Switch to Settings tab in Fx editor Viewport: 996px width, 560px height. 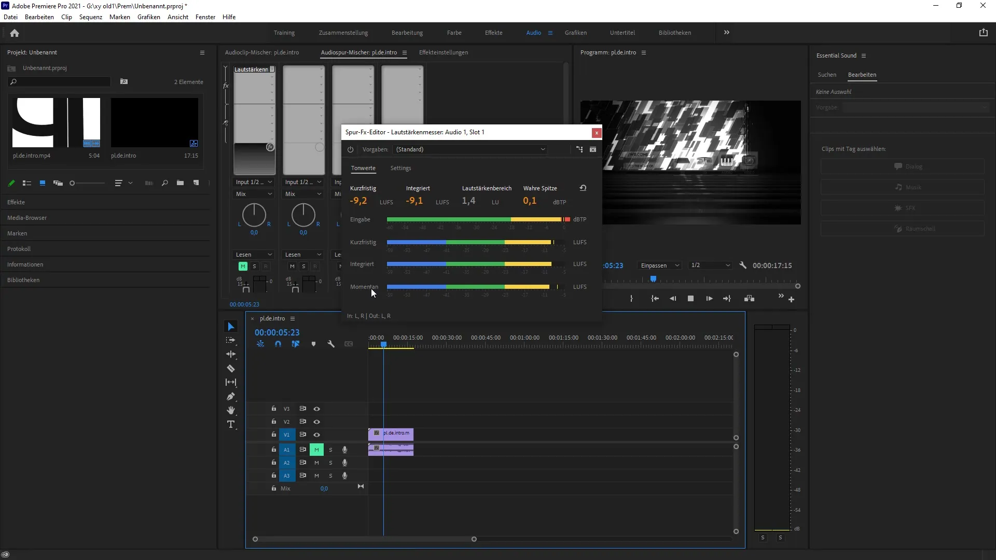pyautogui.click(x=400, y=168)
